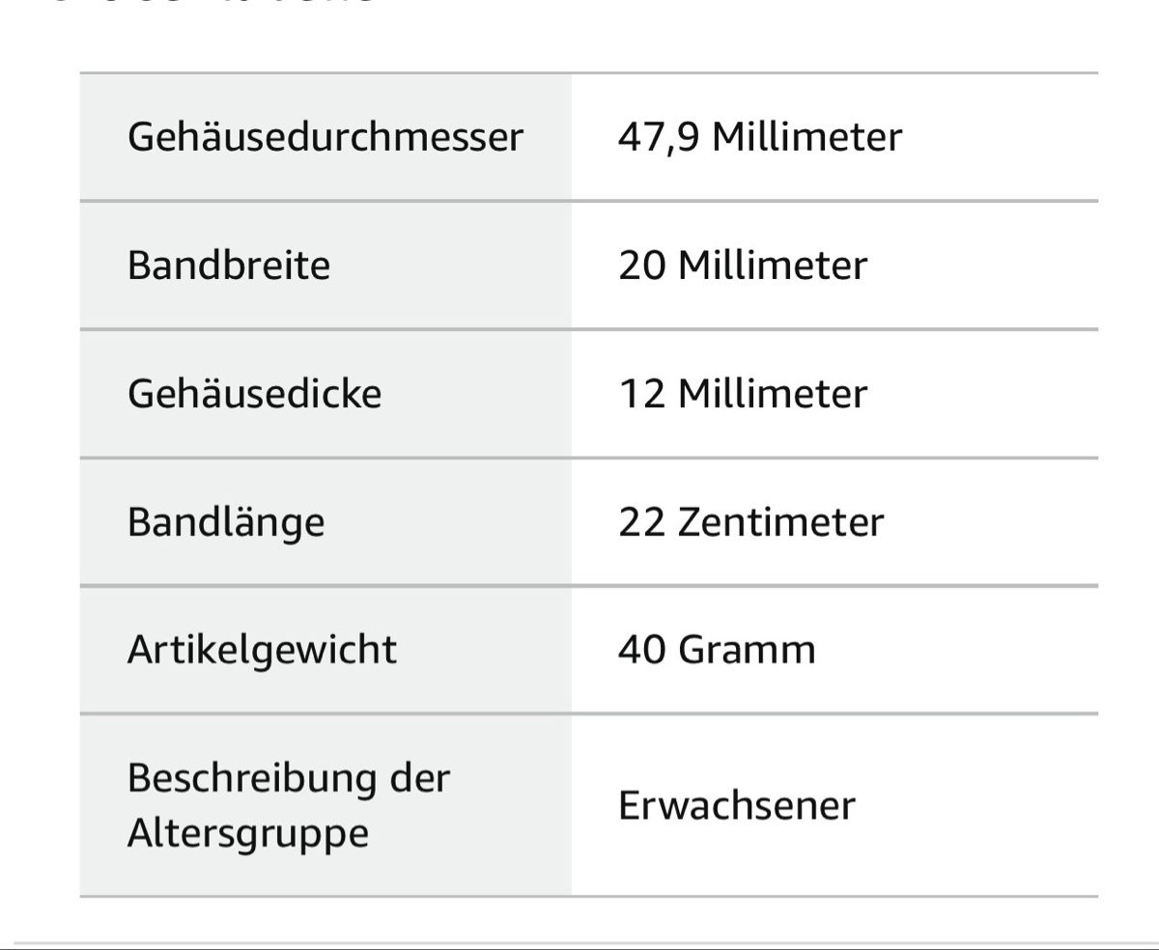Screen dimensions: 1159x950
Task: Click the number 22 in Bandlänge row
Action: click(642, 522)
